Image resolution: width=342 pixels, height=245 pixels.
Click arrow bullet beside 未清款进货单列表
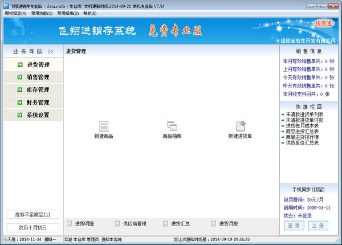pyautogui.click(x=283, y=115)
